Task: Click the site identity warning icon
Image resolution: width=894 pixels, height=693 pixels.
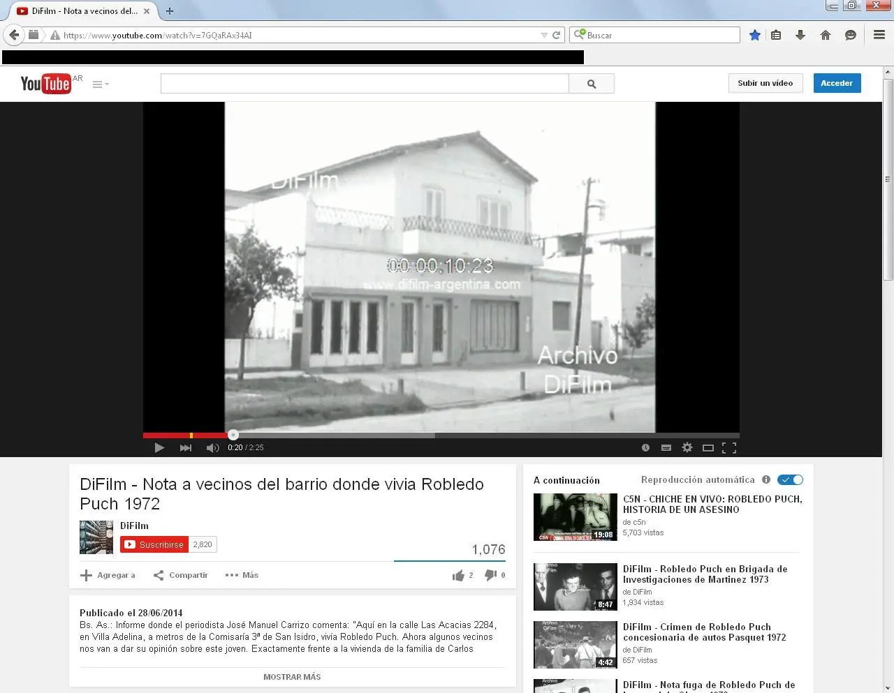Action: click(54, 35)
